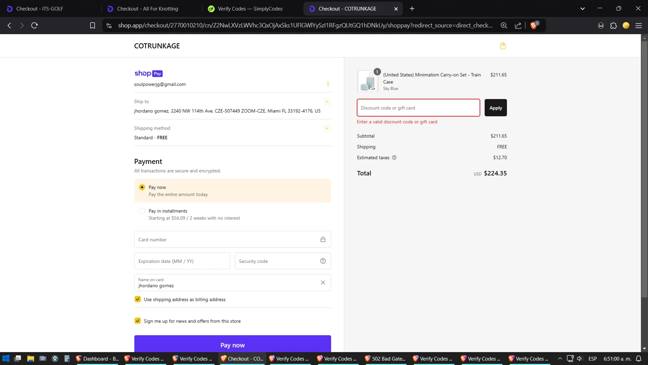The height and width of the screenshot is (365, 648).
Task: Open the camera app in the taskbar
Action: point(43,359)
